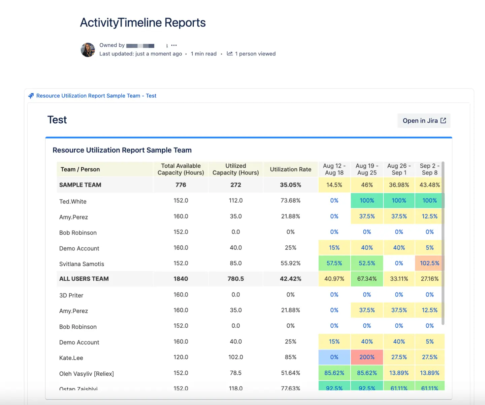This screenshot has height=405, width=485.
Task: Select the ALL USERS TEAM row label
Action: pos(84,279)
